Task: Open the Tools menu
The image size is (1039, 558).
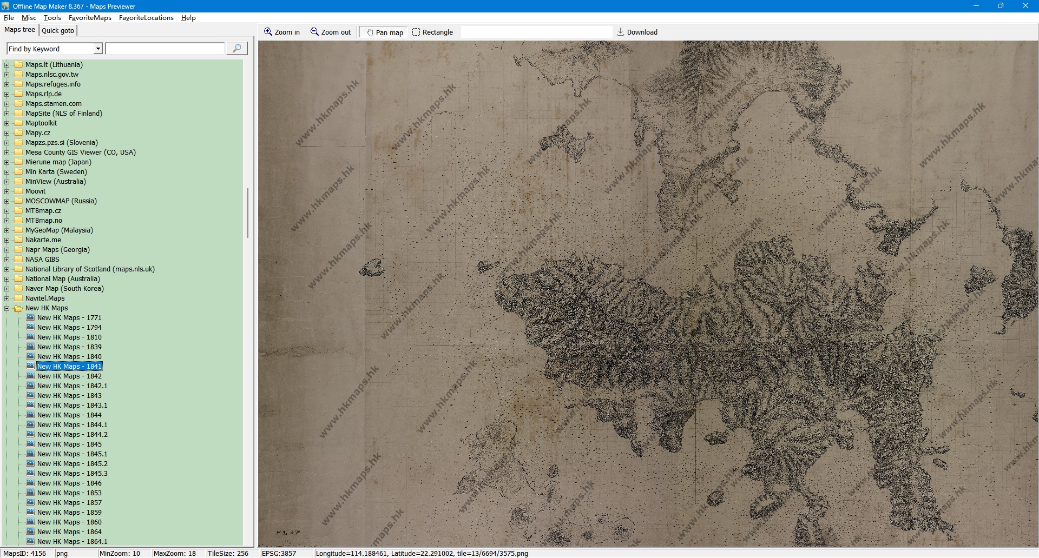Action: tap(52, 18)
